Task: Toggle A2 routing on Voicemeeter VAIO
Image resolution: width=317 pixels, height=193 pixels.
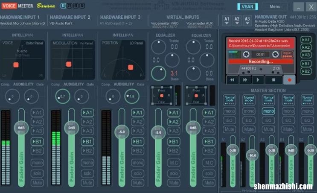Action: [x=174, y=122]
